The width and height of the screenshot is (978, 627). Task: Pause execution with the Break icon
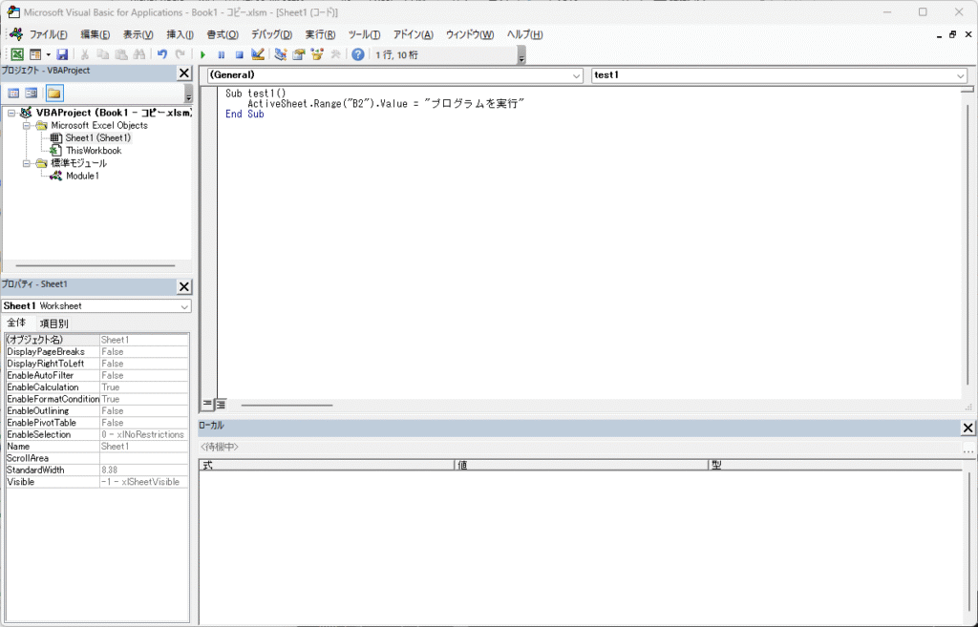pos(221,55)
